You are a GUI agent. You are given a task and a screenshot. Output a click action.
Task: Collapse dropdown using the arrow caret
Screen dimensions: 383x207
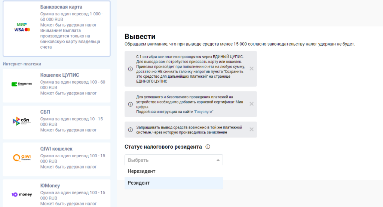(x=218, y=160)
